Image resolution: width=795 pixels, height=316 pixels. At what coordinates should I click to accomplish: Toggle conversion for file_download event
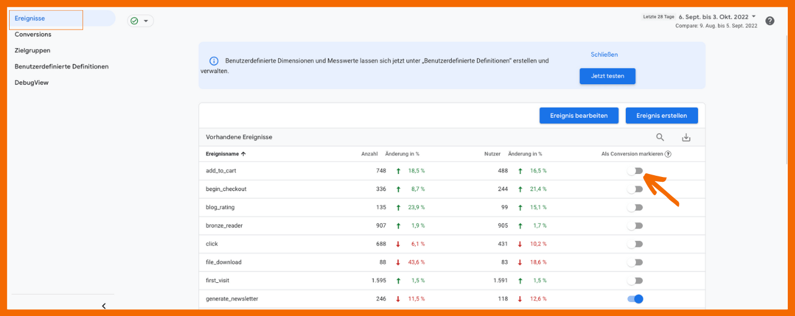[635, 262]
